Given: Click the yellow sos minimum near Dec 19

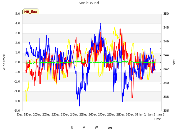Looking at the screenshot, I should tap(26, 102).
